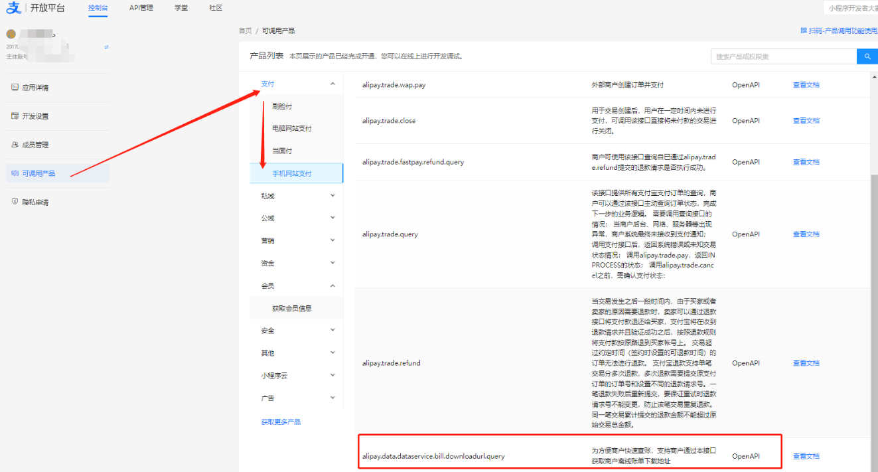
Task: Collapse the 会员 category
Action: (332, 286)
